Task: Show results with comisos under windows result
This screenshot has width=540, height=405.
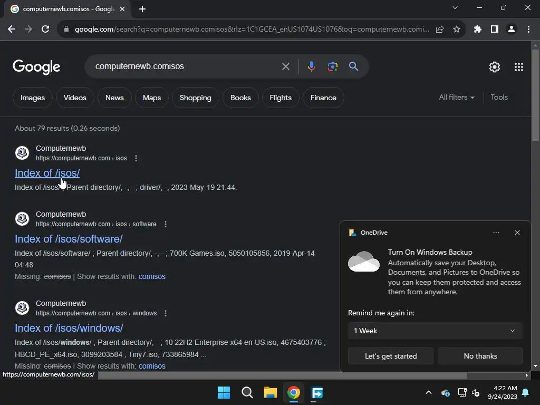Action: 152,366
